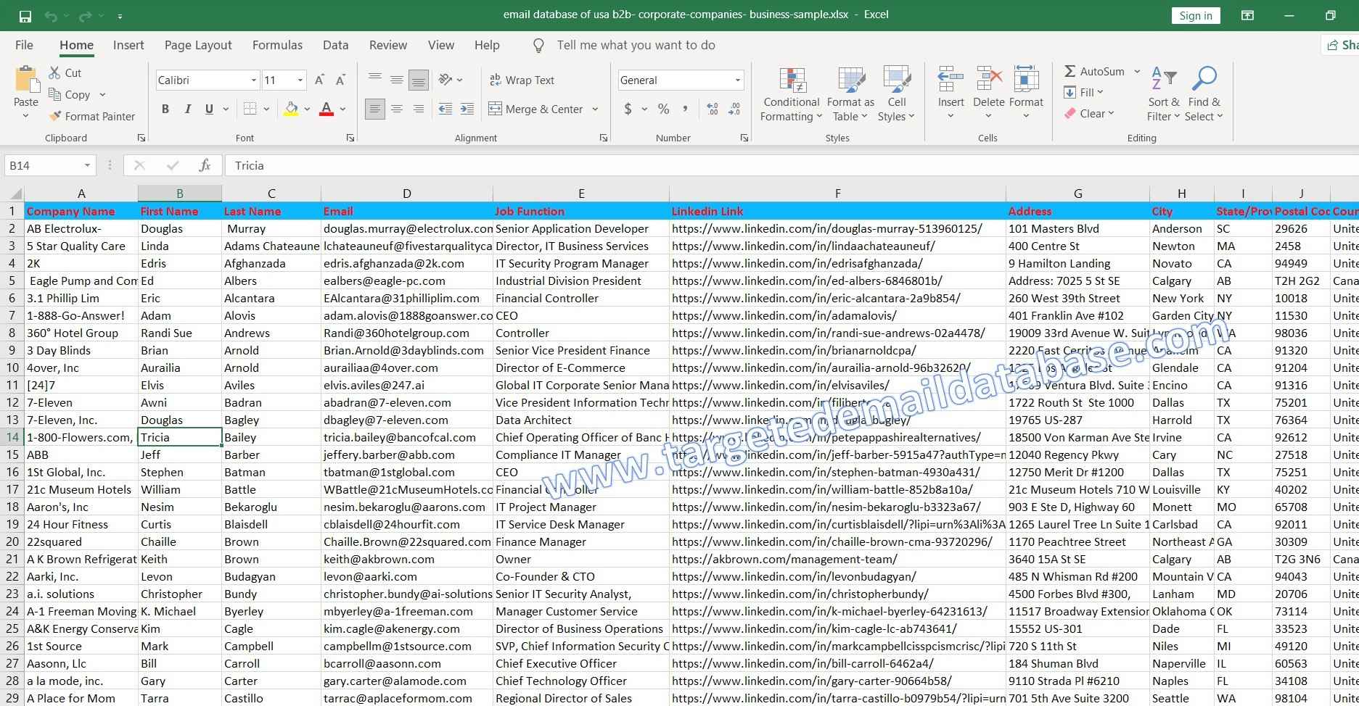Click Merge & Center button

(536, 109)
